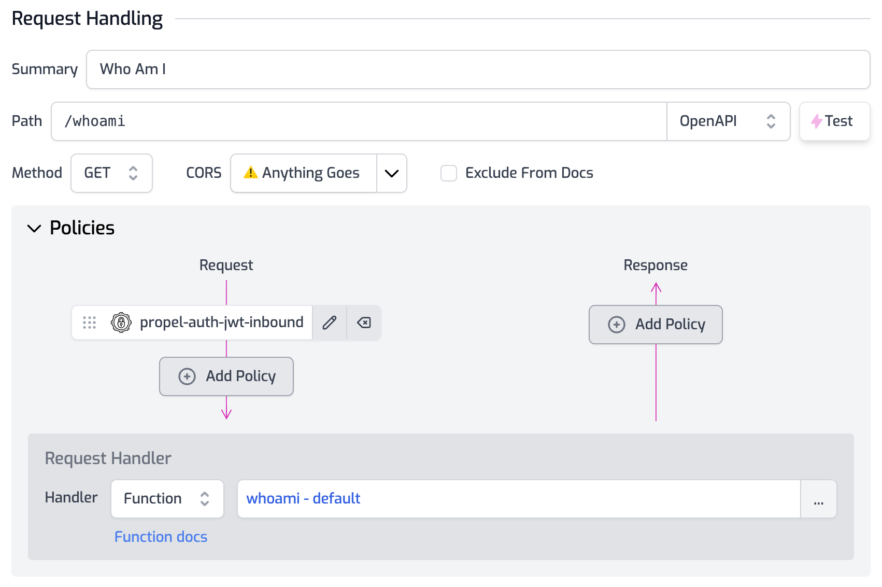Viewport: 882px width, 587px height.
Task: Open the OpenAPI path type selector
Action: pyautogui.click(x=728, y=121)
